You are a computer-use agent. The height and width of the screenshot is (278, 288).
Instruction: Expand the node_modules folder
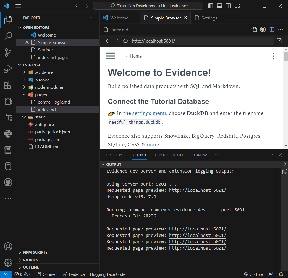24,87
